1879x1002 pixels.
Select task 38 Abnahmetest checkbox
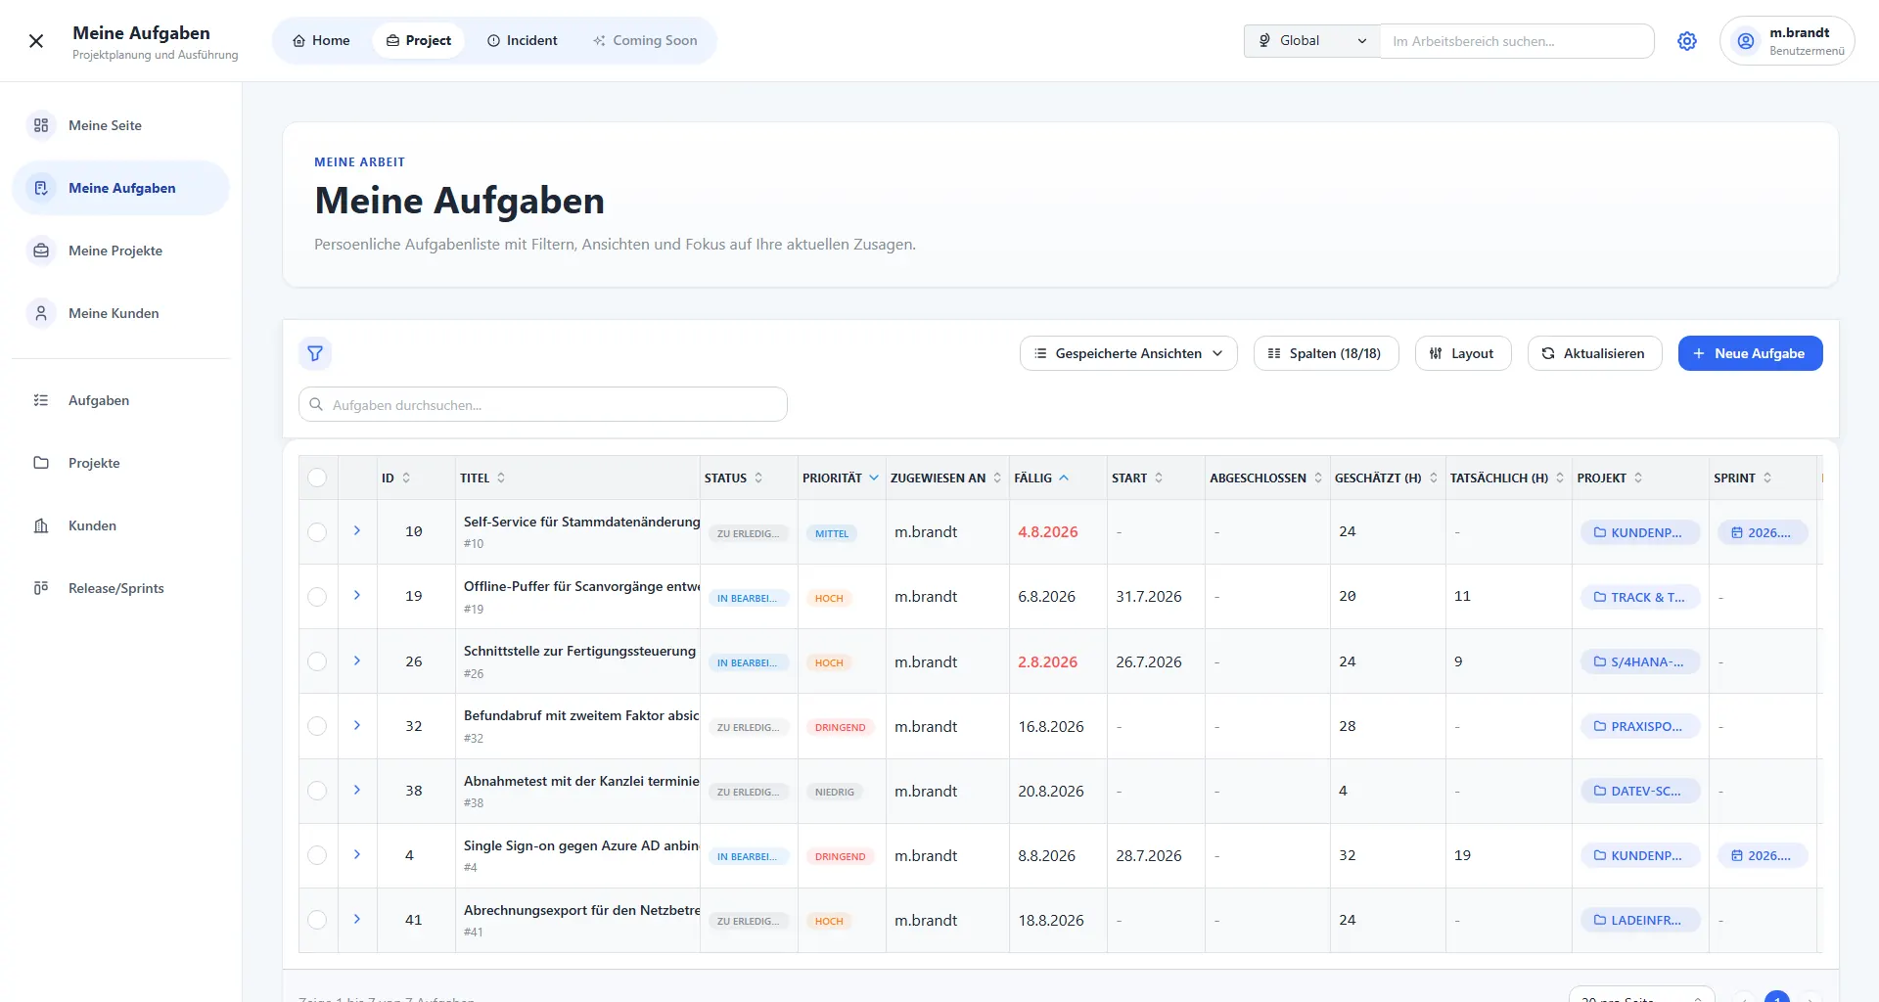[317, 791]
